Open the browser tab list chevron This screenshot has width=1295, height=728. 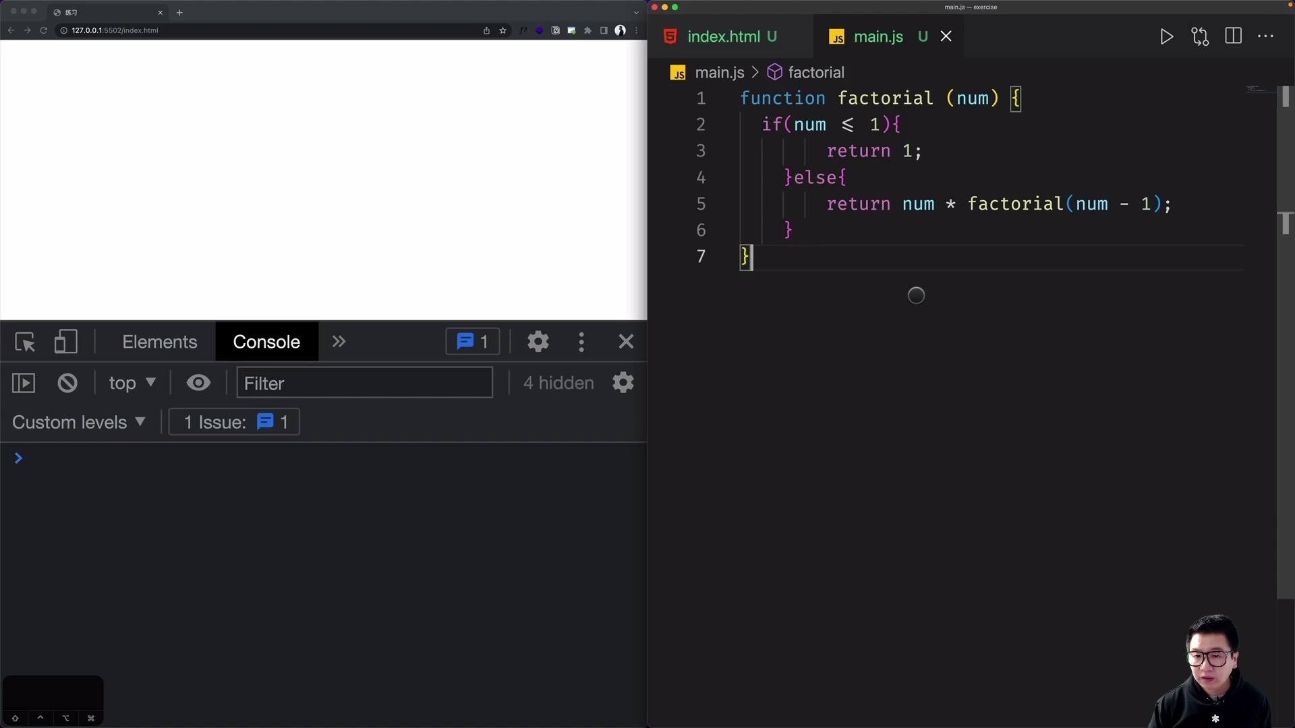tap(636, 12)
